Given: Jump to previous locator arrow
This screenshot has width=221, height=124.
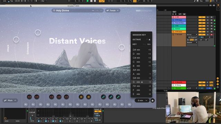Looking at the screenshot, I should pyautogui.click(x=173, y=14).
